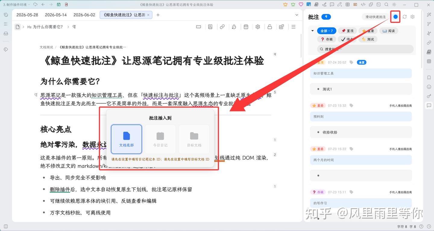Viewport: 434px width, 231px height.
Task: Filter annotations by 测试 tag
Action: coord(368,39)
